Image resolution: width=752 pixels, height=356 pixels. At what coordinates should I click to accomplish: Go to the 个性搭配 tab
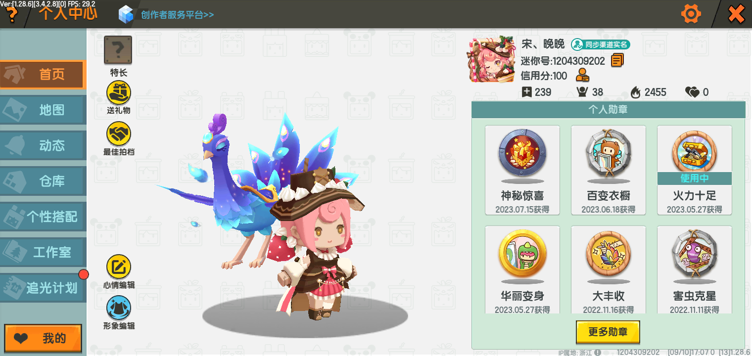43,217
